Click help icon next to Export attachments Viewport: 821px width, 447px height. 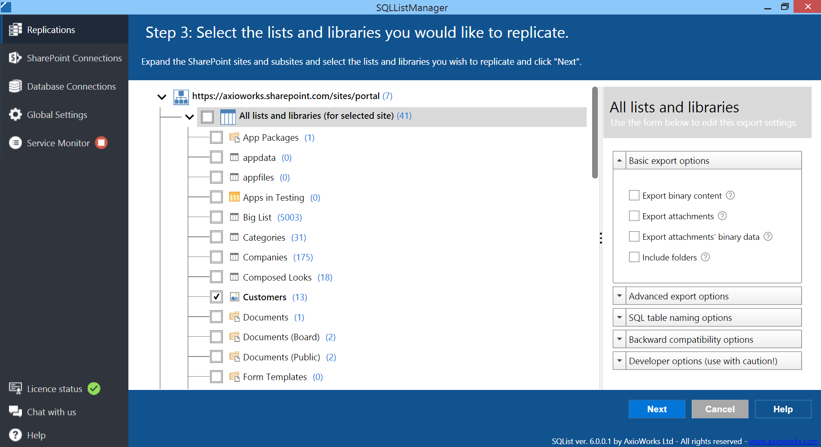pyautogui.click(x=722, y=216)
